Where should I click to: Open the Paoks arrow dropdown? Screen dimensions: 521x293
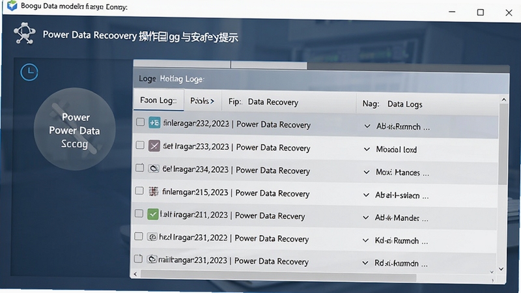[202, 101]
